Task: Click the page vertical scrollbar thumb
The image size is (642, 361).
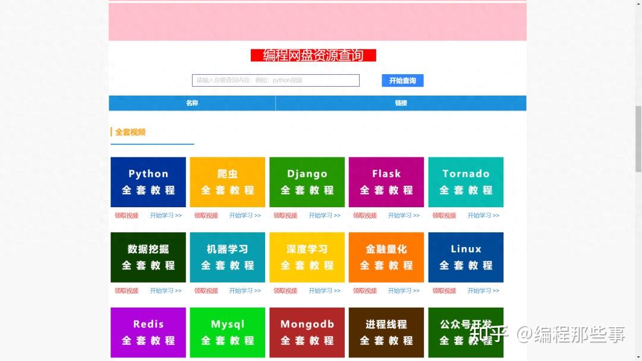Action: [638, 138]
